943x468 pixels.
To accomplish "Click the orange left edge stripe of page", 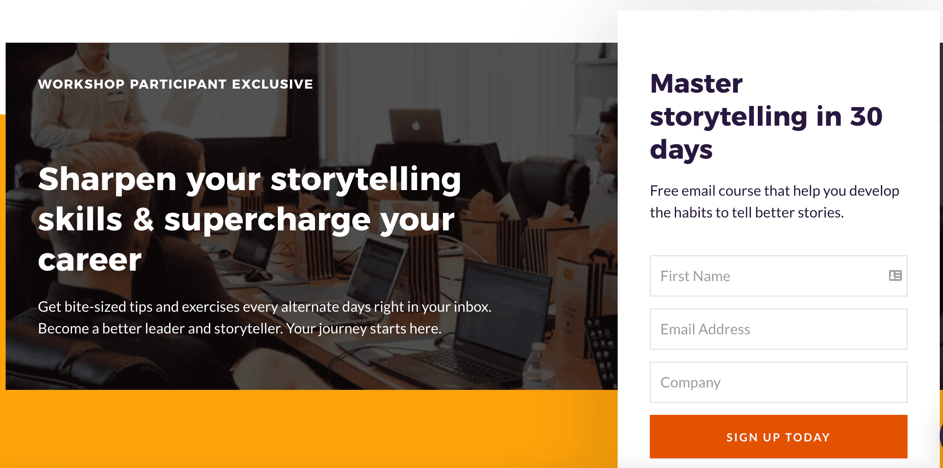I will (x=3, y=282).
